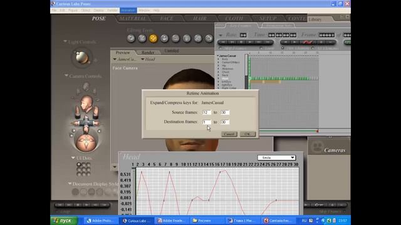
Task: Open the Animation menu
Action: coord(128,10)
